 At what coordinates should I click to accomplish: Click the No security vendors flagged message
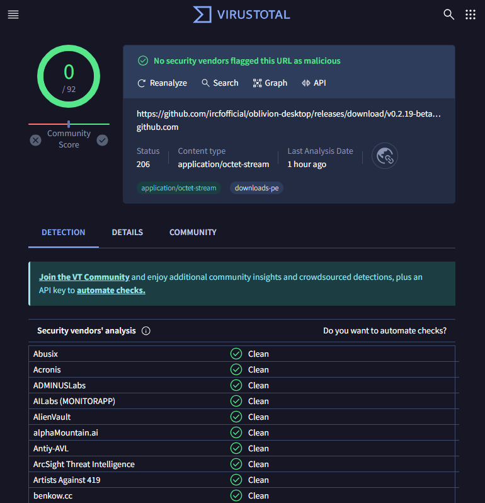pos(247,61)
